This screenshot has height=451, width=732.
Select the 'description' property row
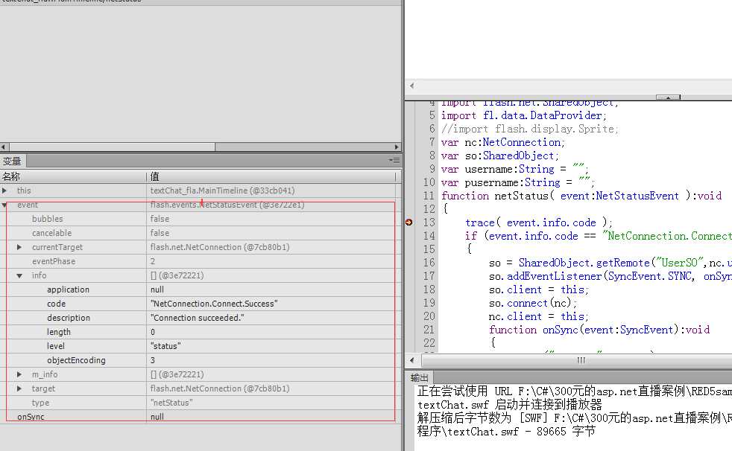(x=201, y=318)
